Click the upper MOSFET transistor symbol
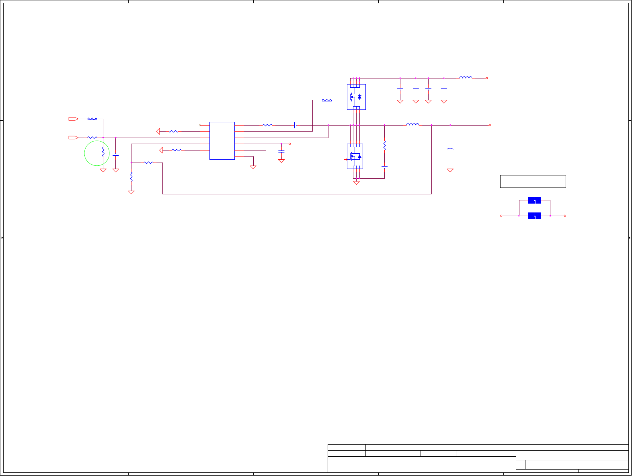Image resolution: width=632 pixels, height=476 pixels. [x=356, y=97]
